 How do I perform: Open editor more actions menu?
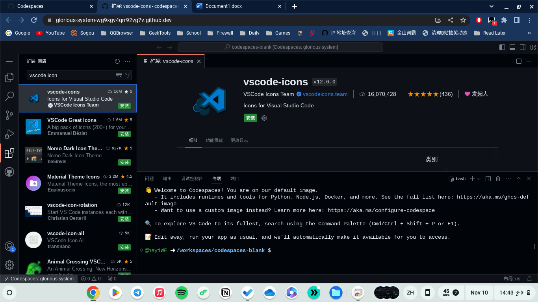(529, 61)
